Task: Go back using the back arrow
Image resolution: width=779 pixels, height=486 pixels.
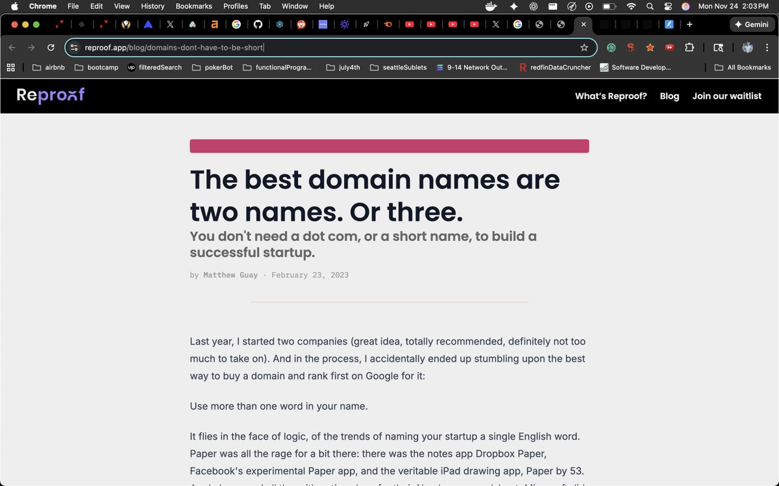Action: (x=12, y=47)
